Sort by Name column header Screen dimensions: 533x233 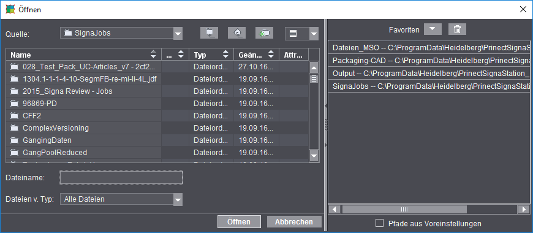83,55
